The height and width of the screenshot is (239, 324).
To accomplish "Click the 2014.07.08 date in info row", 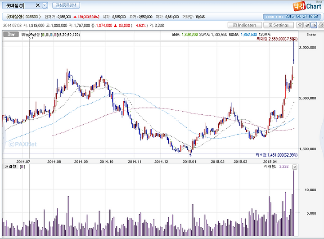I will [x=13, y=25].
